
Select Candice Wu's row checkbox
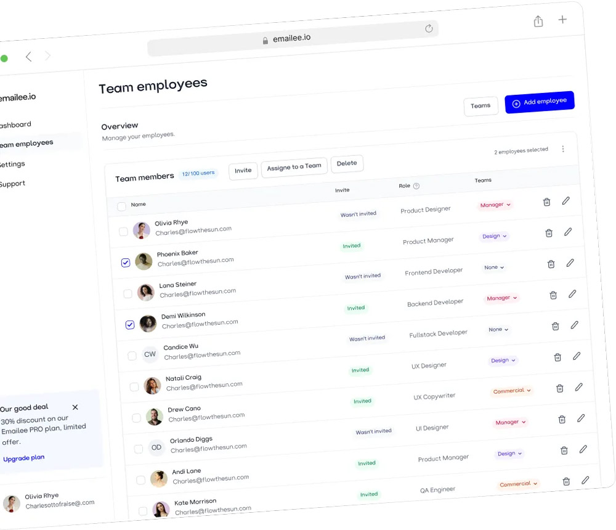tap(132, 356)
